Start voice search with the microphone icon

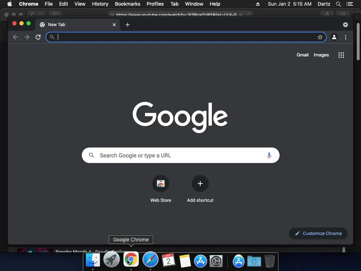click(x=269, y=155)
